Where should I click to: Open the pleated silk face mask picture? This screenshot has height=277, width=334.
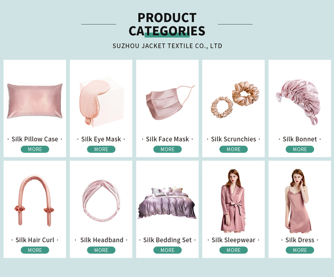(x=170, y=103)
